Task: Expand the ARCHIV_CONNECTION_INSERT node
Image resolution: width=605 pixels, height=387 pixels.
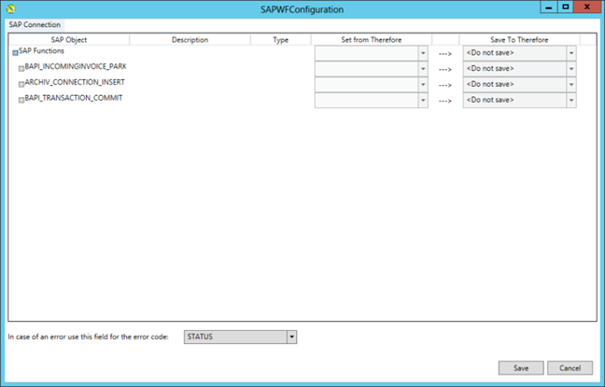Action: tap(21, 85)
